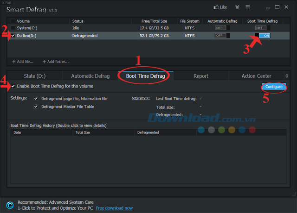The height and width of the screenshot is (213, 297).
Task: Check the System(C:) volume checkbox
Action: (13, 28)
